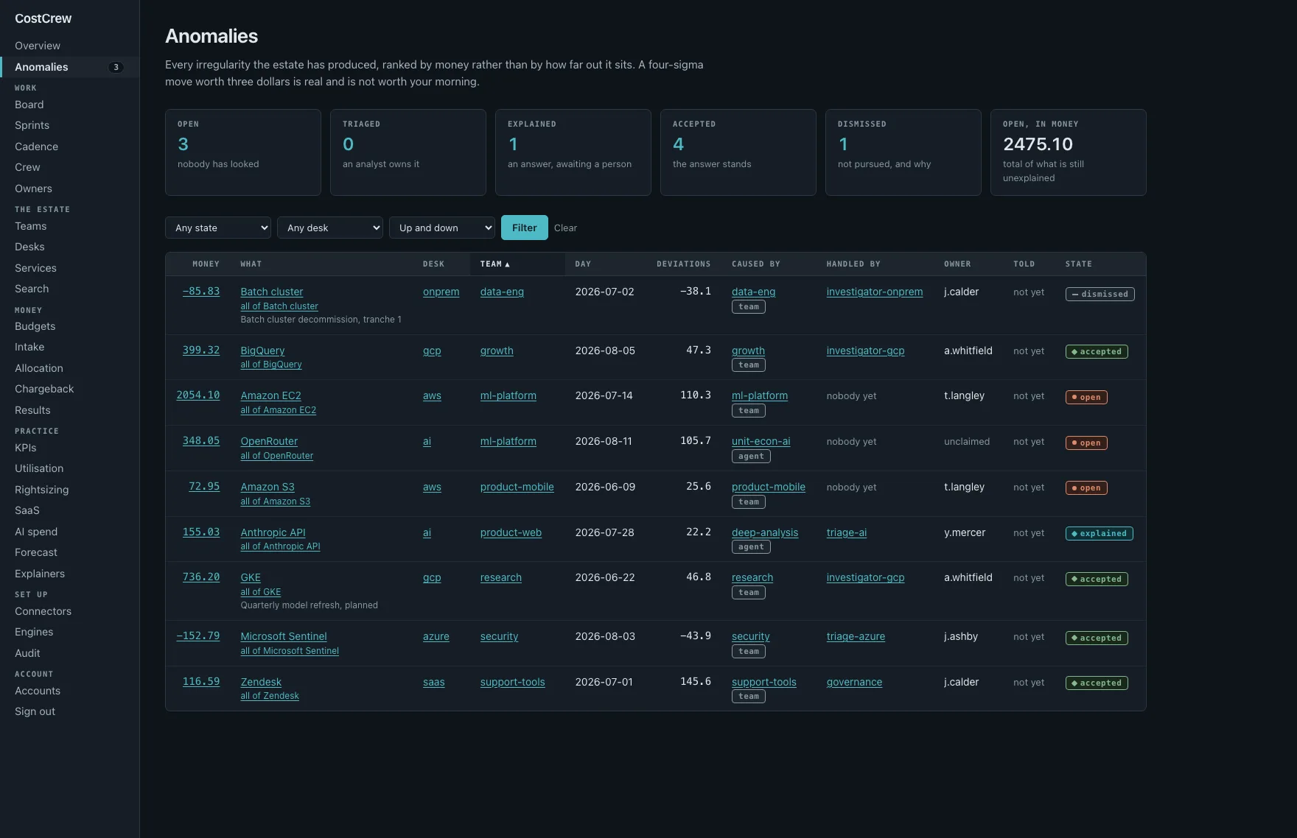Screen dimensions: 1297x838
Task: Open the Any state dropdown
Action: click(x=218, y=228)
